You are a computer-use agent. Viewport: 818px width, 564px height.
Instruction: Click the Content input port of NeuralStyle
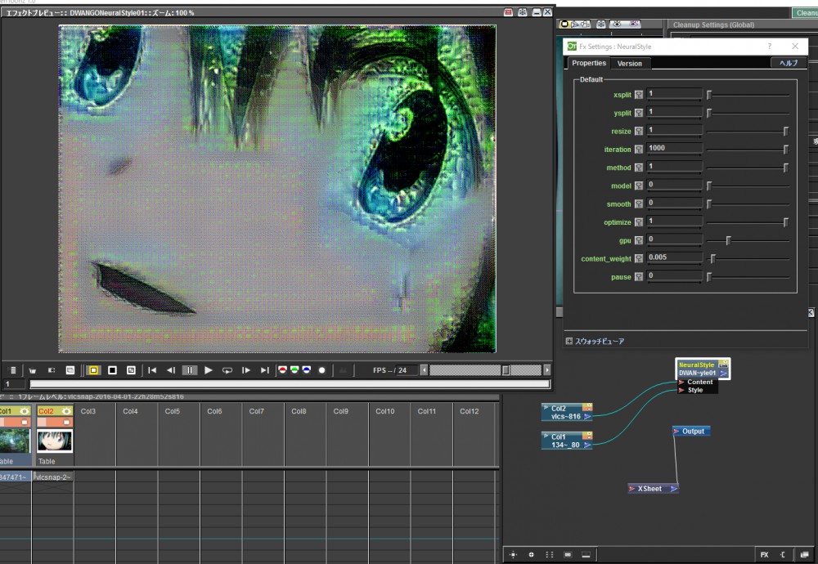[681, 382]
